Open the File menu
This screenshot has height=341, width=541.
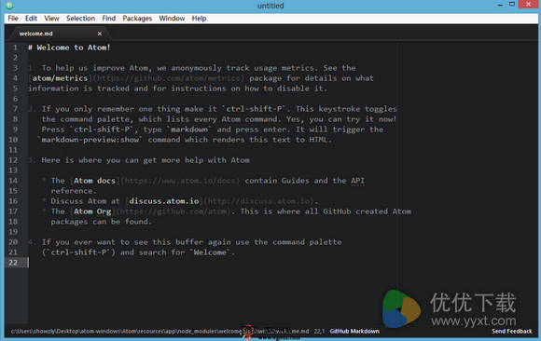13,19
